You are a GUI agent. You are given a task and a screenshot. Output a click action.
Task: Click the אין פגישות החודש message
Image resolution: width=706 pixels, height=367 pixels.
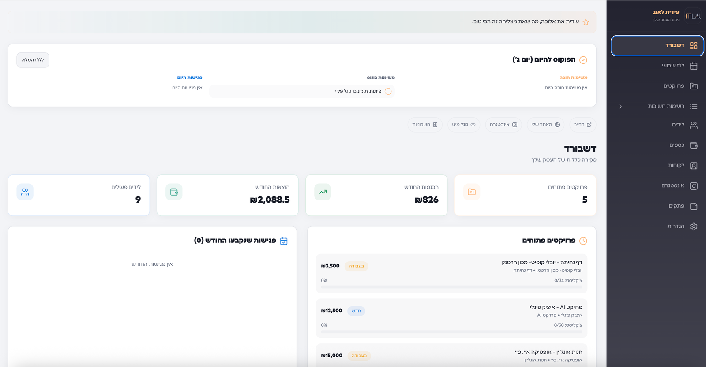tap(152, 264)
